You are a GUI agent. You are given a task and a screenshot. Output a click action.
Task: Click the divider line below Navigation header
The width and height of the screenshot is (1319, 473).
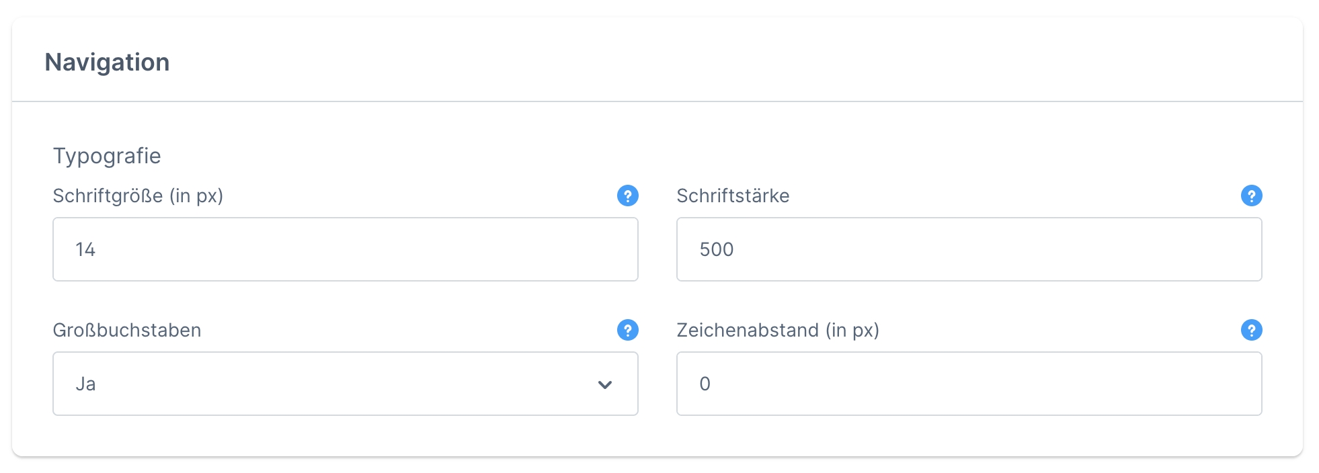(657, 101)
